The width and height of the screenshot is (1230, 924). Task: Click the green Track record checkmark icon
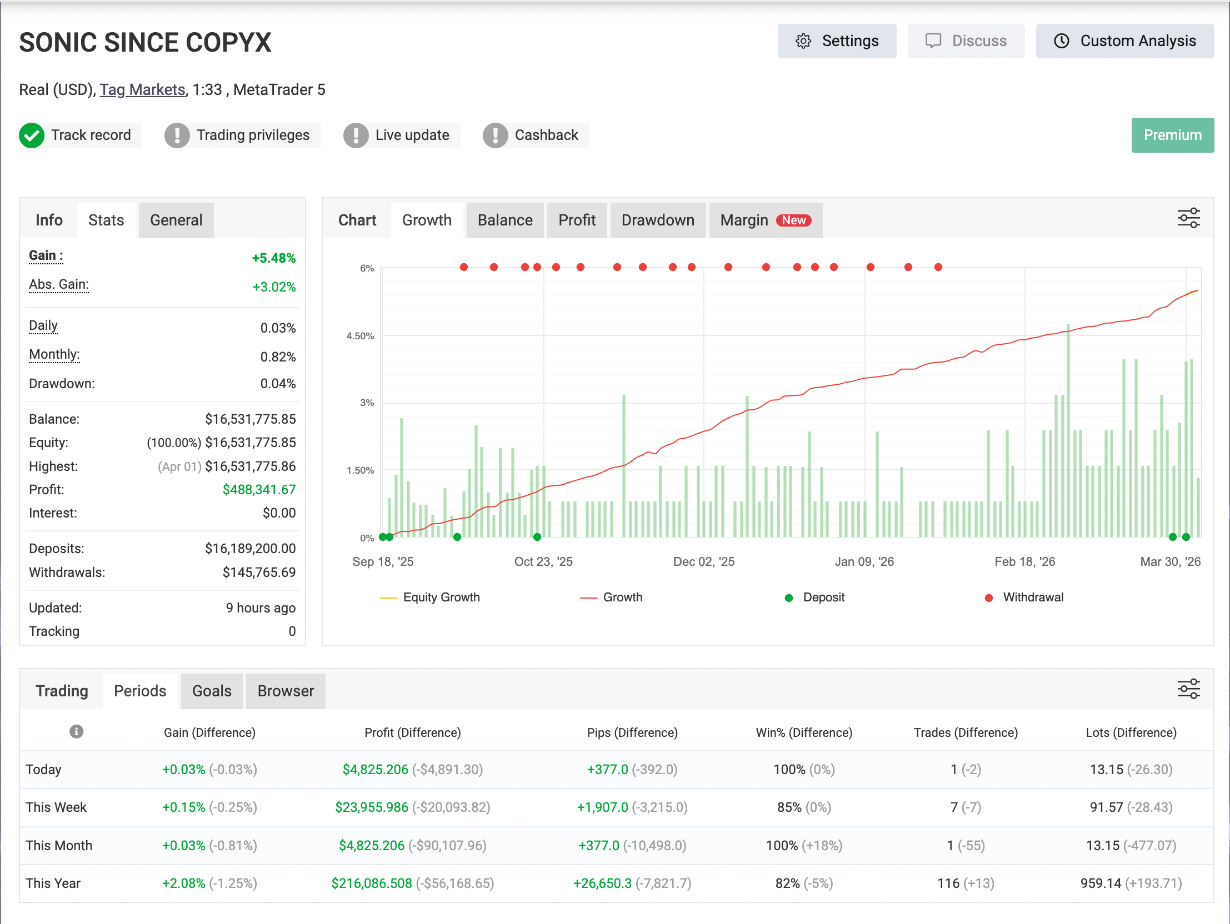point(32,135)
